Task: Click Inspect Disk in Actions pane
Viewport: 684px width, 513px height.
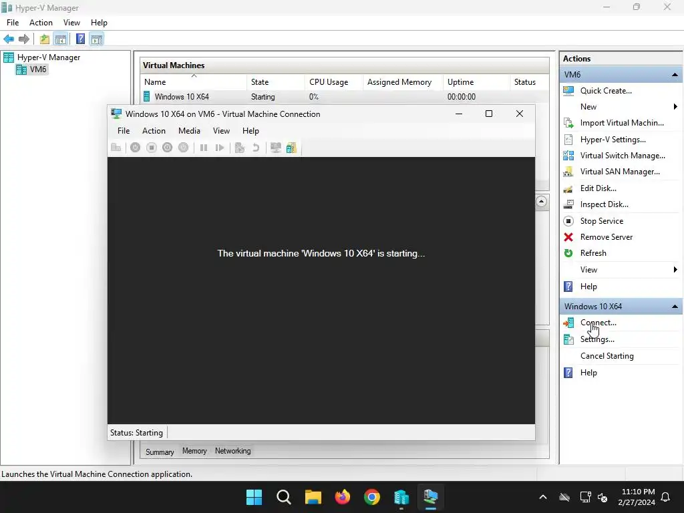Action: pos(604,204)
